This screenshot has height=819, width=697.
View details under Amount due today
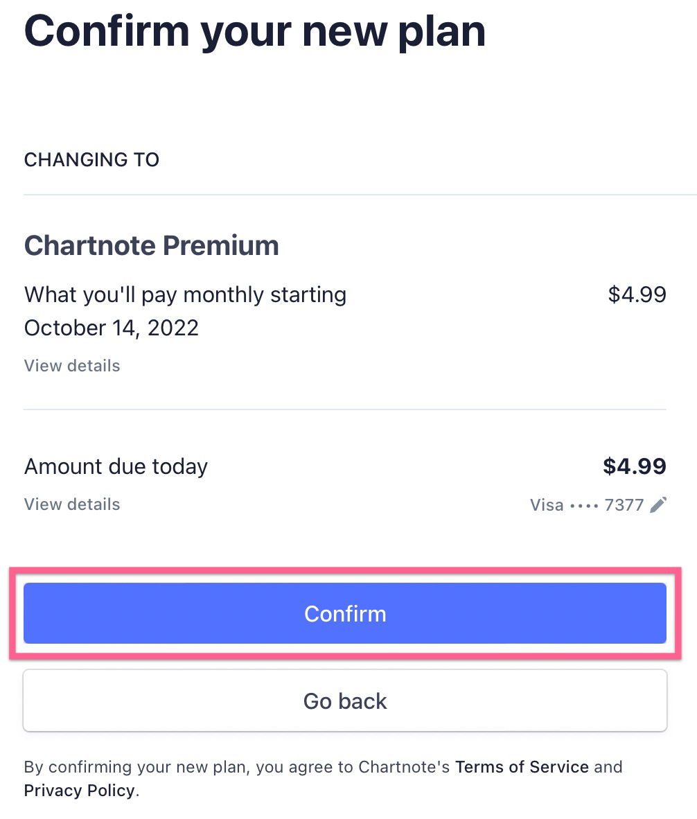click(72, 504)
